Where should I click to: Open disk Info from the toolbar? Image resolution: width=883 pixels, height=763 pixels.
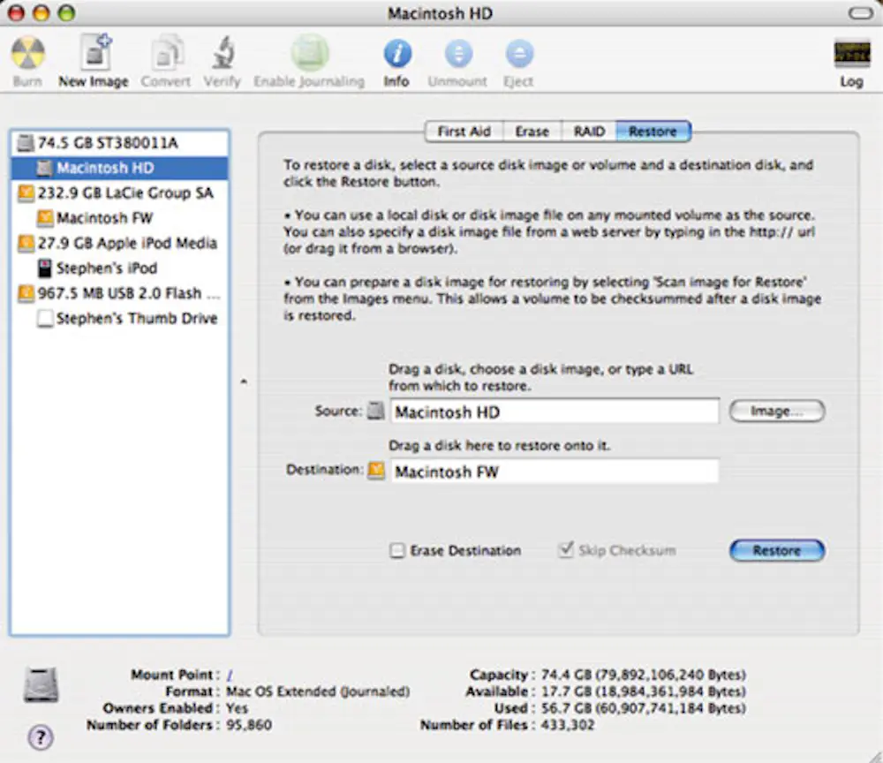tap(396, 53)
